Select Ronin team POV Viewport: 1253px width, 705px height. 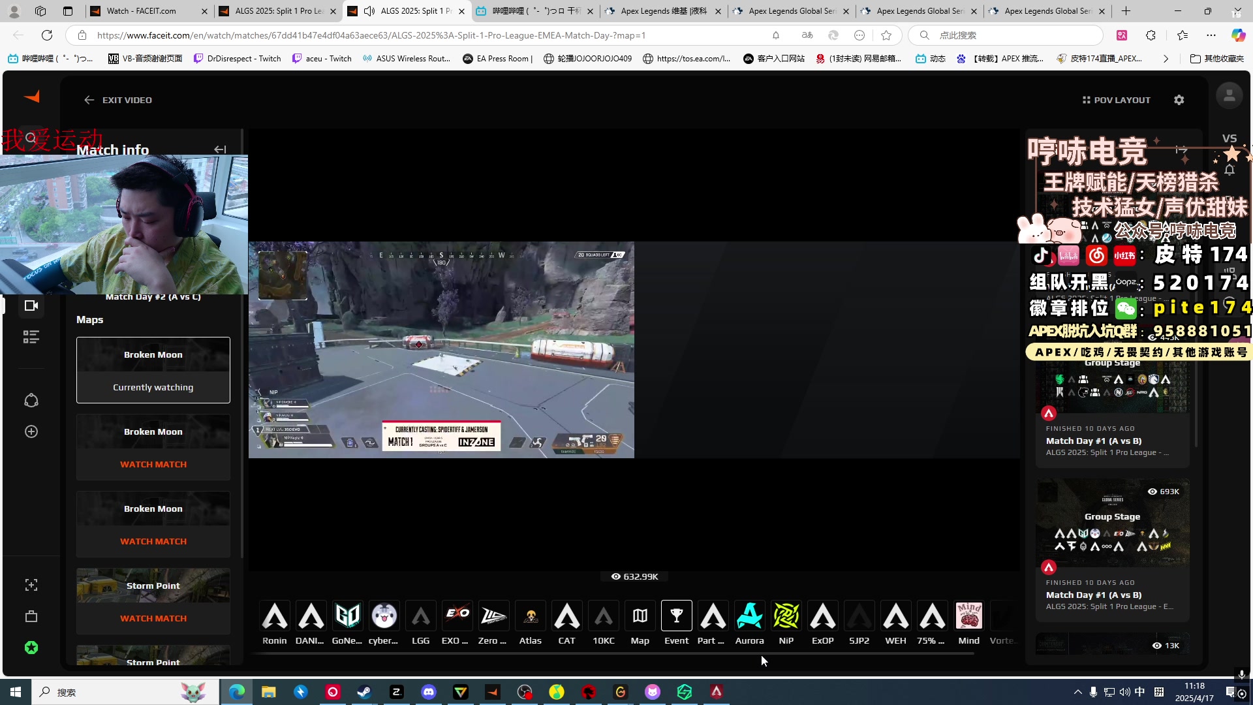[x=275, y=623]
